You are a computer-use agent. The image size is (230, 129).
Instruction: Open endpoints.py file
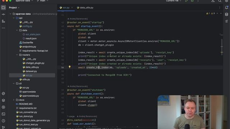(x=29, y=47)
